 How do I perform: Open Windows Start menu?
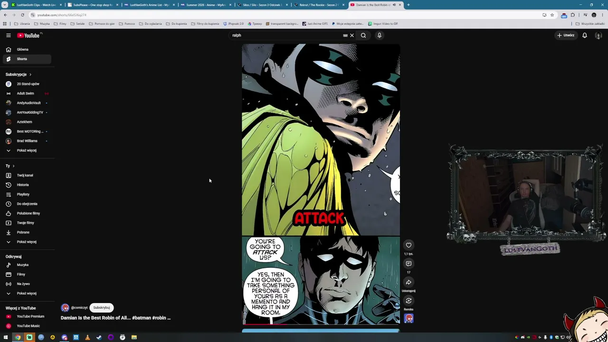(6, 337)
